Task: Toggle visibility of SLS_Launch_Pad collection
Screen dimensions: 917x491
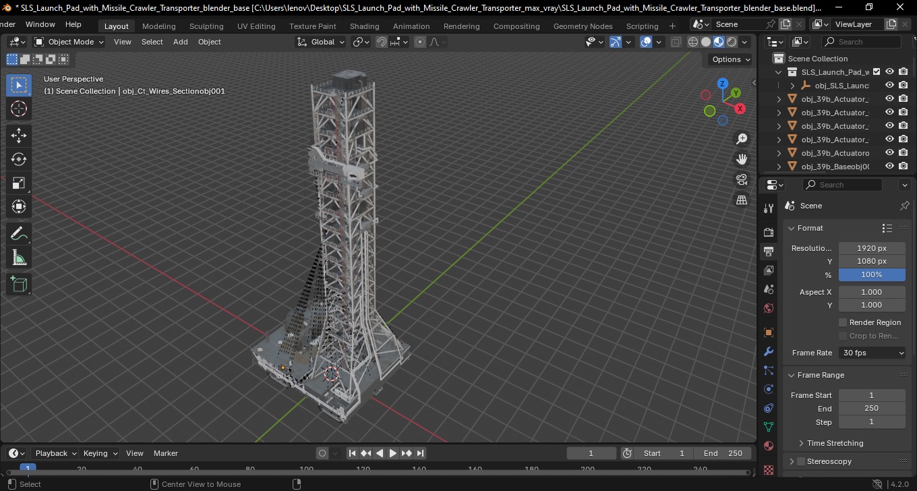Action: (x=889, y=71)
